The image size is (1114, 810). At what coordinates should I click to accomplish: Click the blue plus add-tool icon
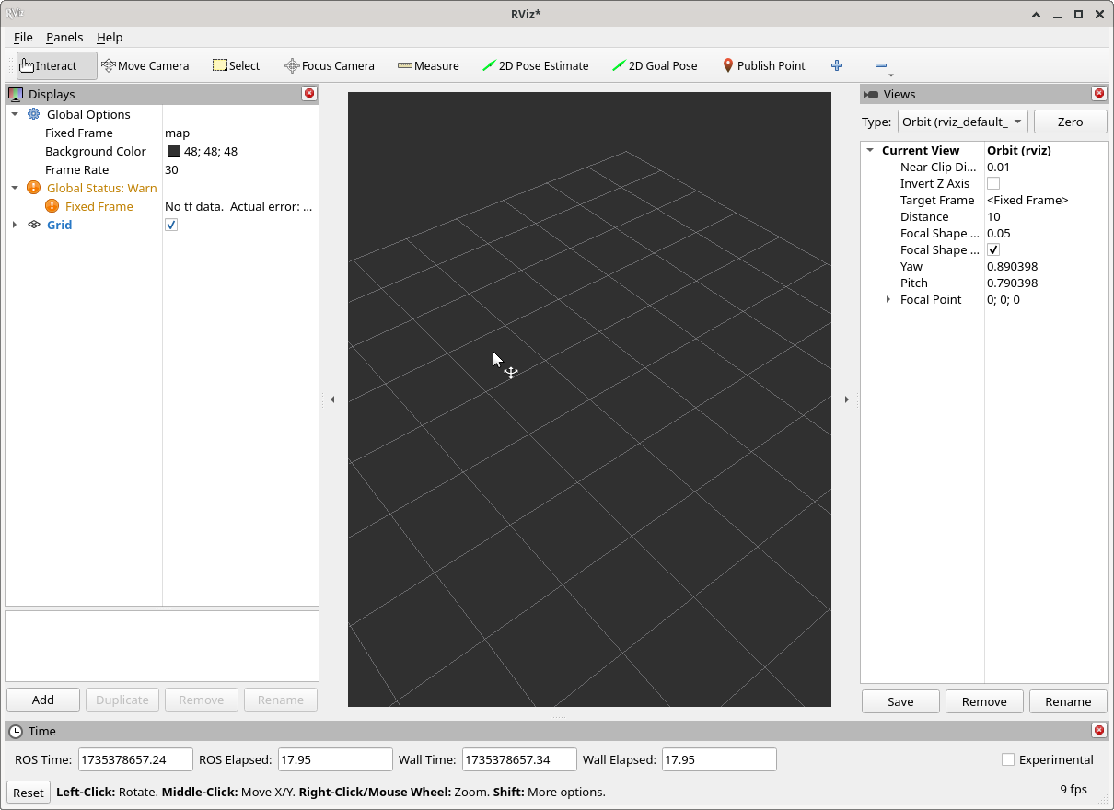837,65
